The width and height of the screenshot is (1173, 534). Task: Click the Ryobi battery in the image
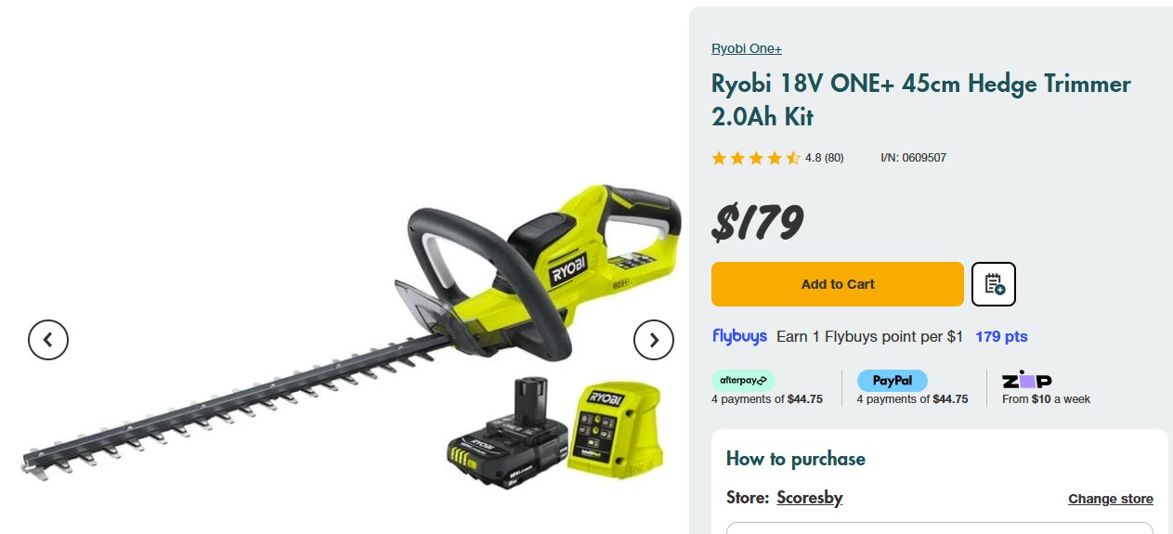click(x=507, y=435)
